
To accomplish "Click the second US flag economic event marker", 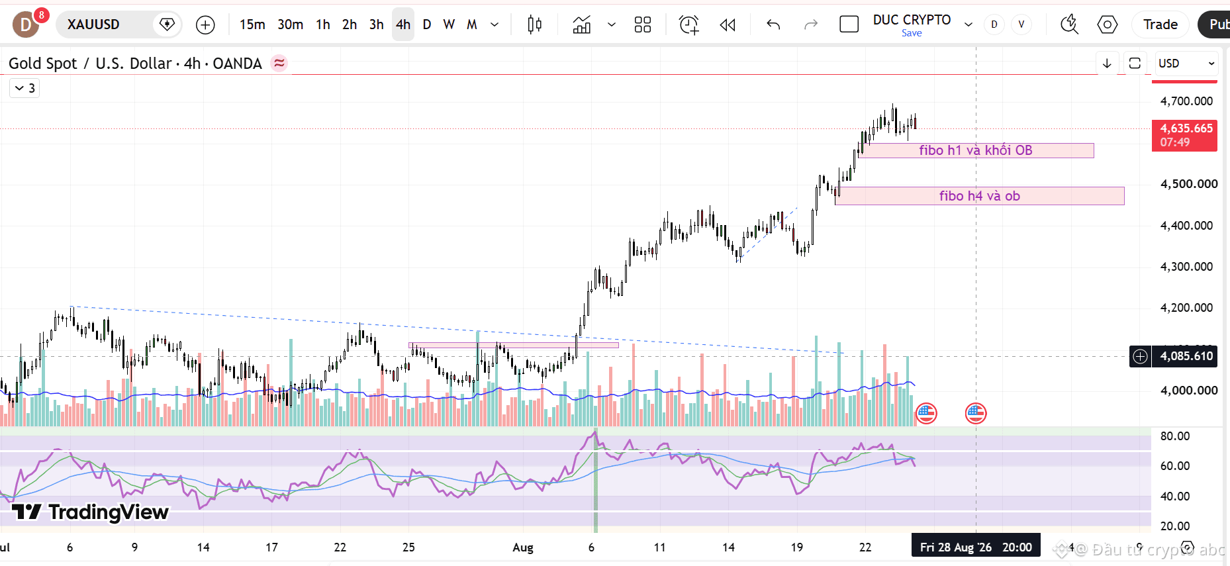I will [976, 414].
